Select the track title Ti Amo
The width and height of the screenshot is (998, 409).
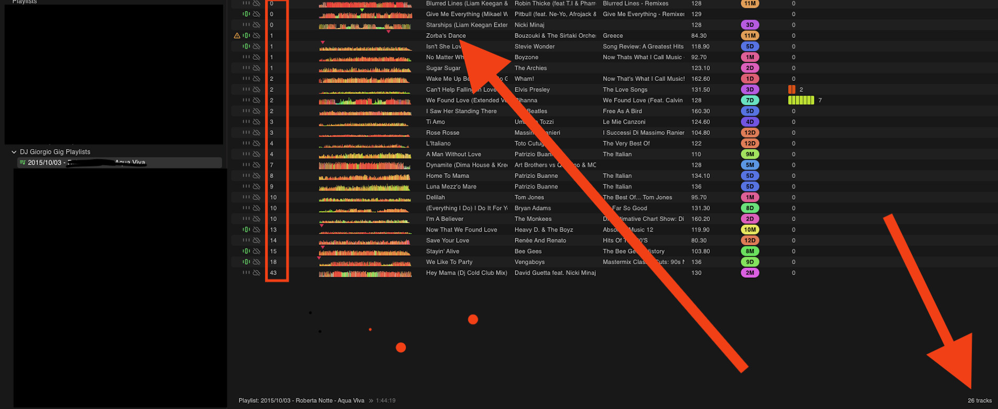435,122
